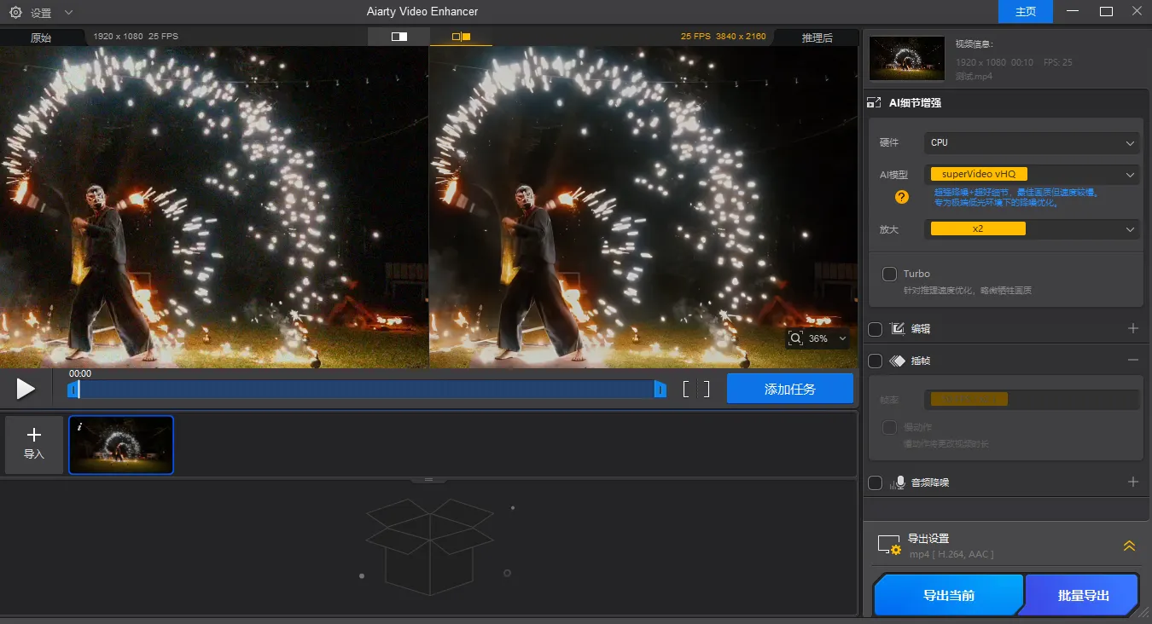Click the 添加任务 add task button
Image resolution: width=1152 pixels, height=624 pixels.
point(789,389)
